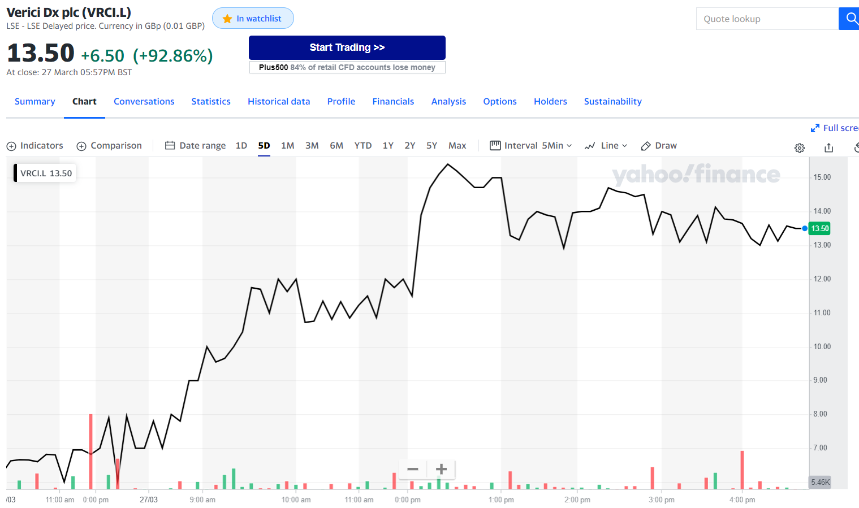The image size is (859, 508).
Task: Open the chart settings gear icon
Action: click(800, 147)
